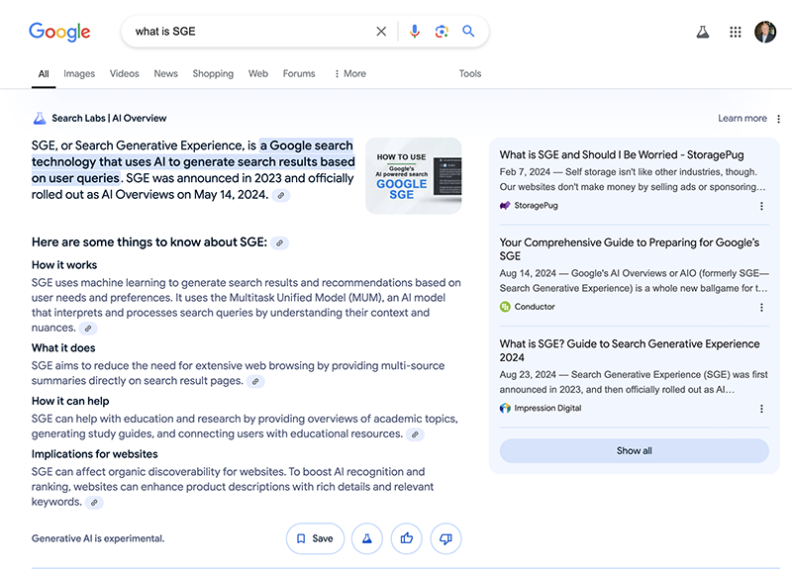Image resolution: width=792 pixels, height=572 pixels.
Task: Start voice search with microphone icon
Action: tap(414, 32)
